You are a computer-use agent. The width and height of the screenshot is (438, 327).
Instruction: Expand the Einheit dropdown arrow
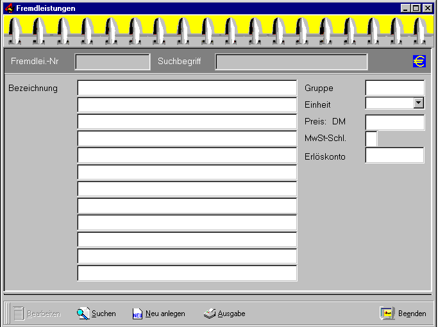(419, 103)
